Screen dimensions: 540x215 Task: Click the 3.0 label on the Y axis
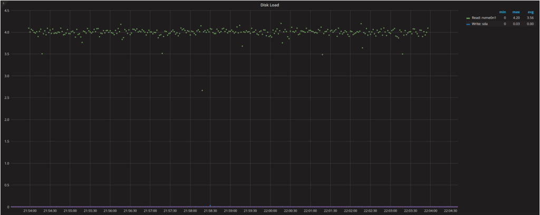[x=6, y=76]
